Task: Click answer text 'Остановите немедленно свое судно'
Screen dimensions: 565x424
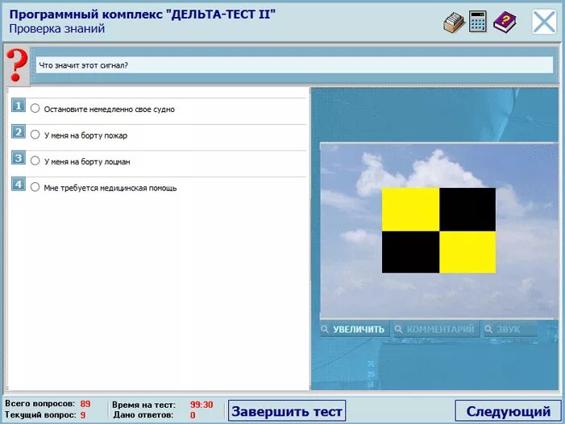Action: pyautogui.click(x=109, y=110)
